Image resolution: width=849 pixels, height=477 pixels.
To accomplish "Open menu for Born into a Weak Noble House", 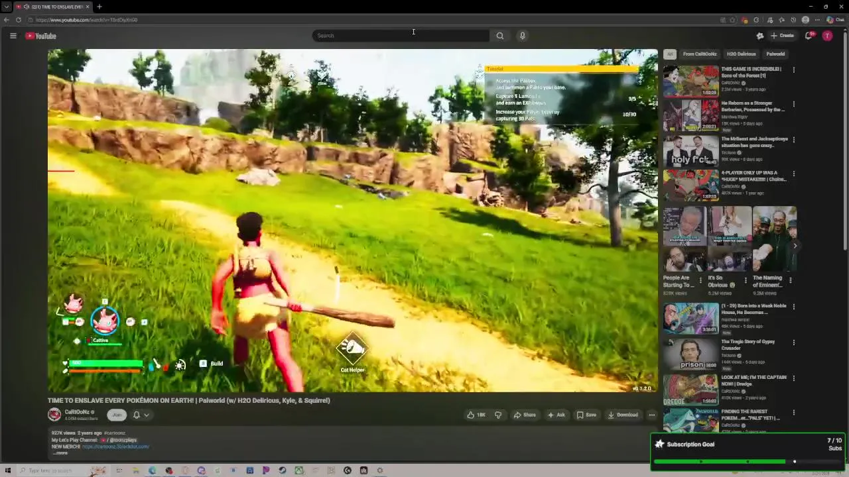I will coord(793,307).
